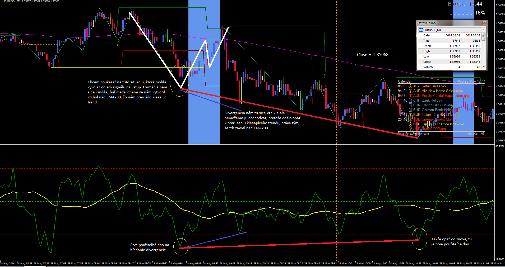Click the 'NewsCal 1.07' label
The image size is (505, 267).
475,133
